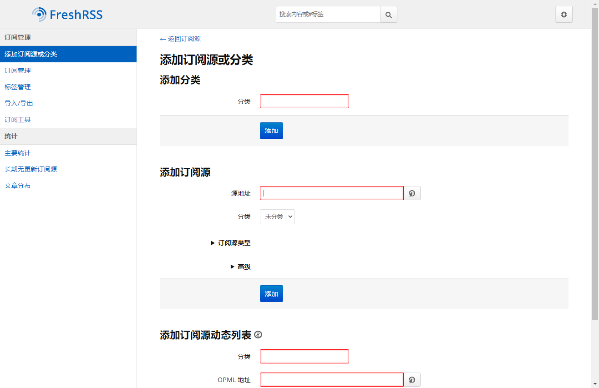
Task: Click the 添加 button under 添加分类
Action: pyautogui.click(x=271, y=131)
